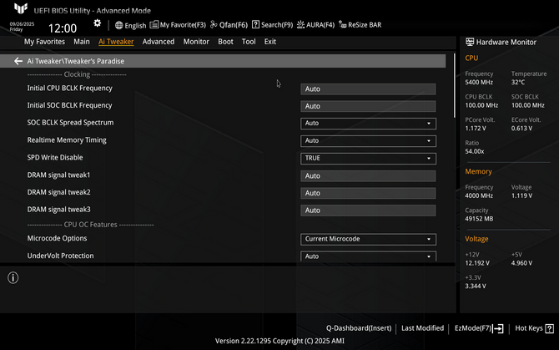Click the back arrow in Tweaker's Paradise
Screen dimensions: 559x350
(x=18, y=61)
